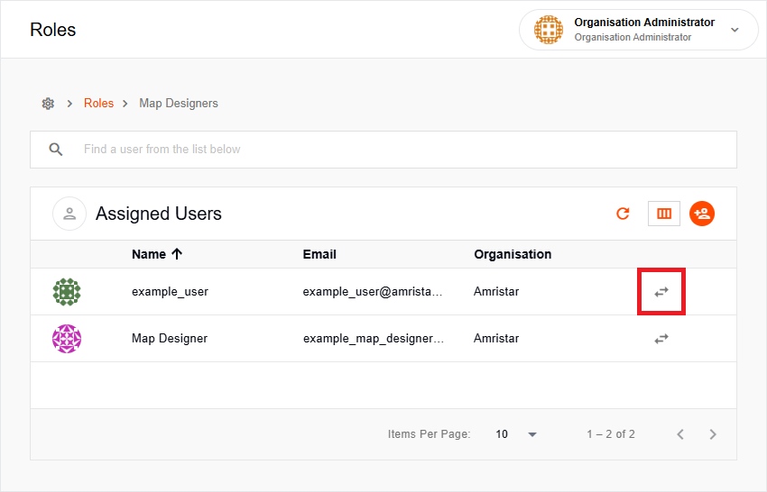Viewport: 767px width, 492px height.
Task: Click the Assigned Users heading
Action: [x=159, y=214]
